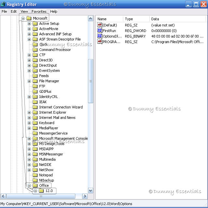Click the 12.0 folder icon
This screenshot has height=208, width=208.
click(41, 191)
